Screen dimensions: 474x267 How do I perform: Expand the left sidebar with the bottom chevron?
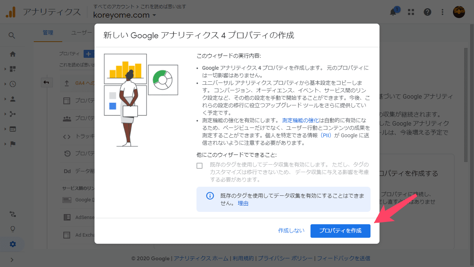point(12,260)
